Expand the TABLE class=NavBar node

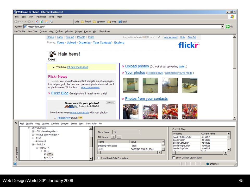[x=33, y=135]
